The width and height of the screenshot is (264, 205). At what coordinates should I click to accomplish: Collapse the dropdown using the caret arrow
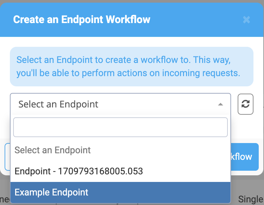(221, 104)
